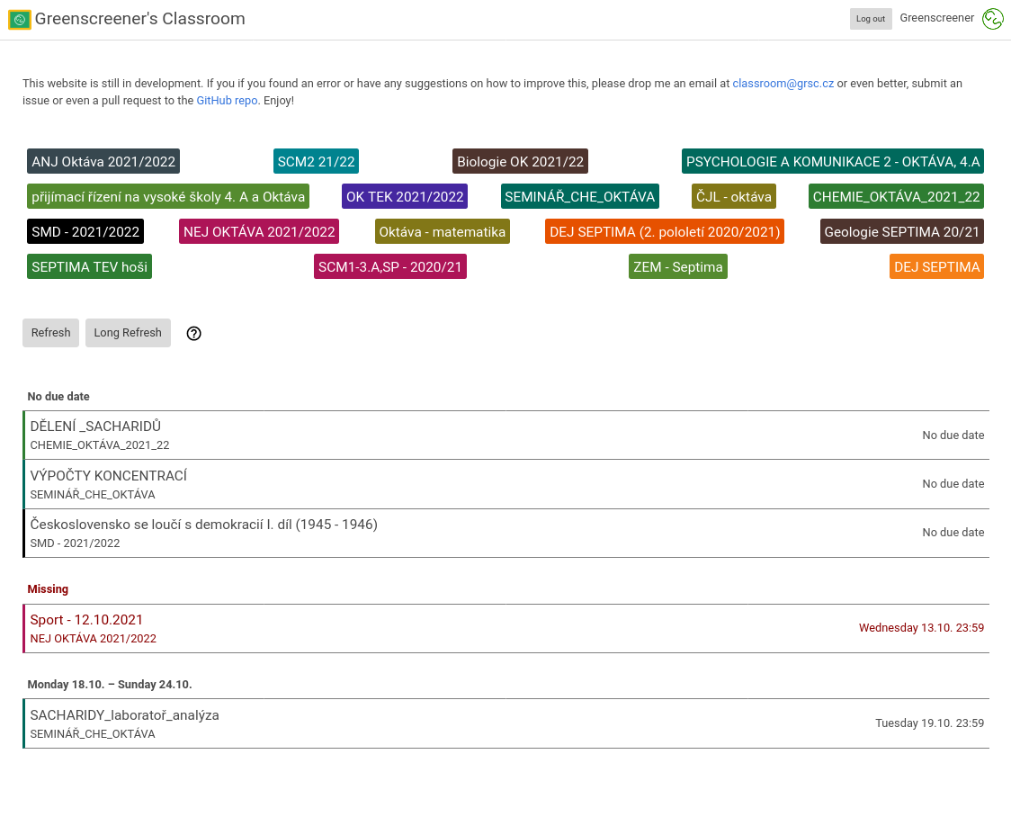Select the purple OK TEK 2021/2022 swatch
This screenshot has height=817, width=1011.
pyautogui.click(x=405, y=195)
